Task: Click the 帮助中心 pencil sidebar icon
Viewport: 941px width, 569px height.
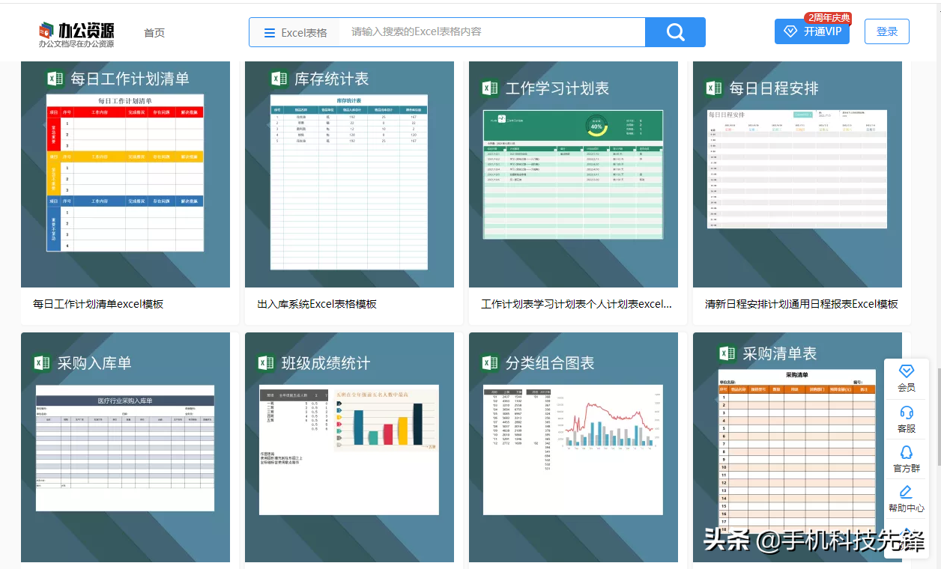Action: pos(906,492)
